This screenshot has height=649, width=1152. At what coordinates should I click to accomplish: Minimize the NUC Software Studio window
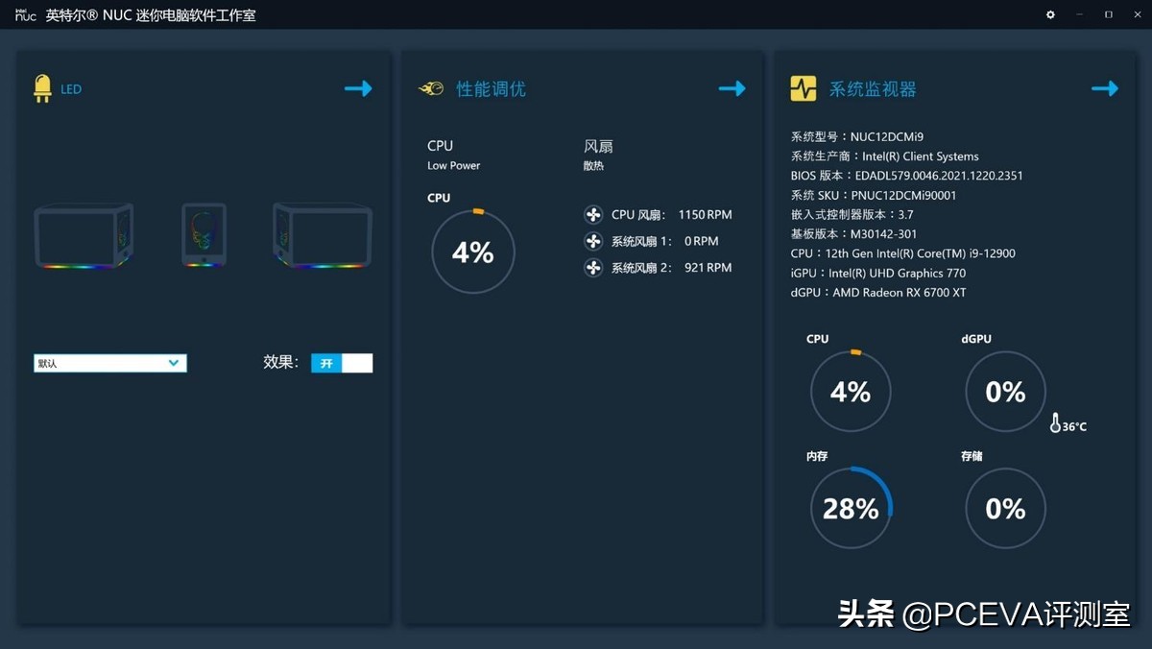(x=1080, y=14)
